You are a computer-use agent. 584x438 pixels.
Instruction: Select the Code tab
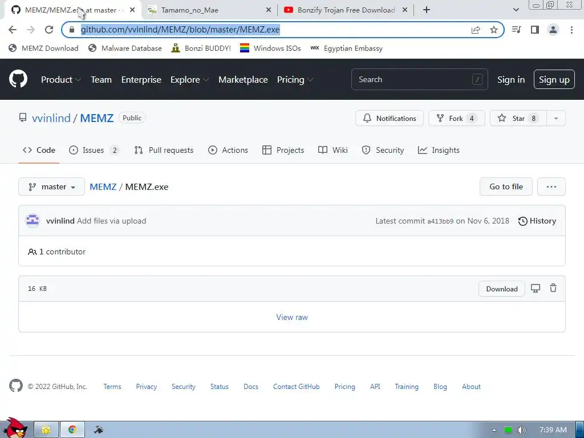pos(39,150)
